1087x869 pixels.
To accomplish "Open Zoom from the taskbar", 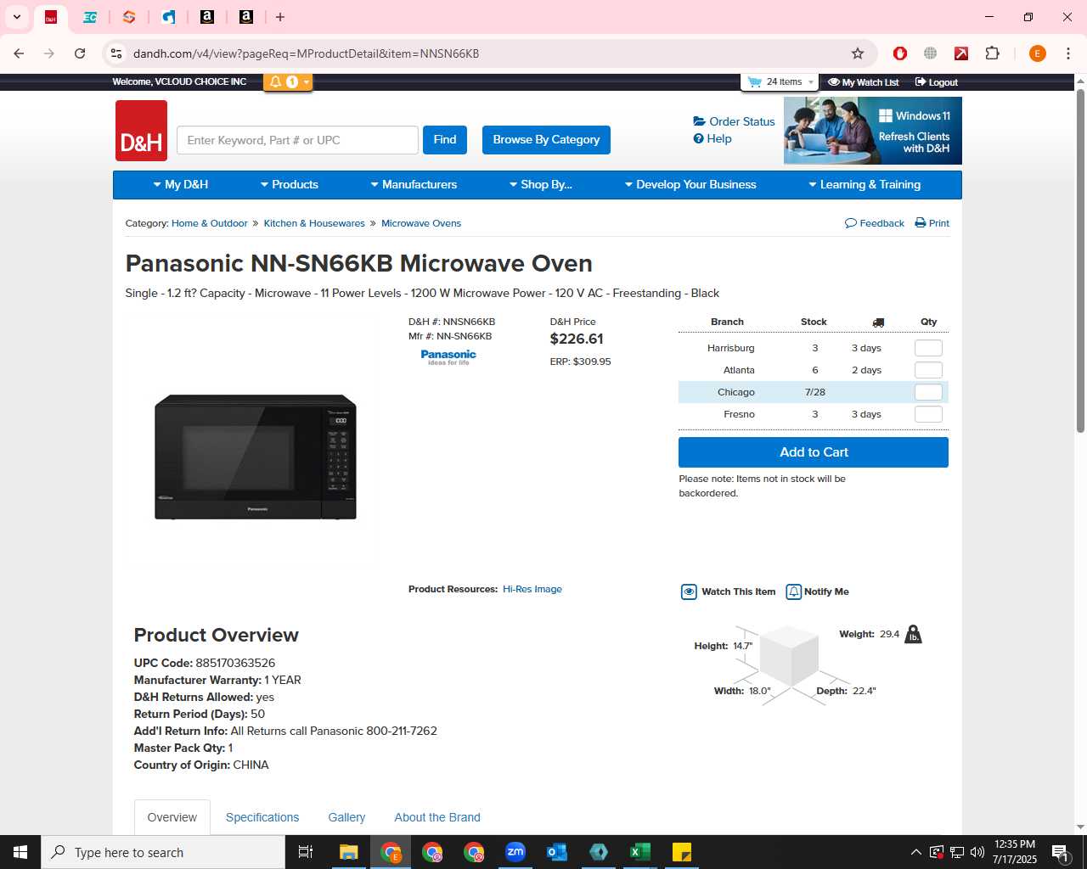I will 515,852.
